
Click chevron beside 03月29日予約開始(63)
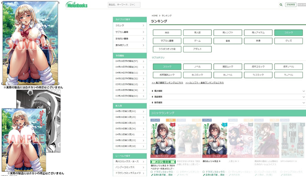[x=143, y=96]
